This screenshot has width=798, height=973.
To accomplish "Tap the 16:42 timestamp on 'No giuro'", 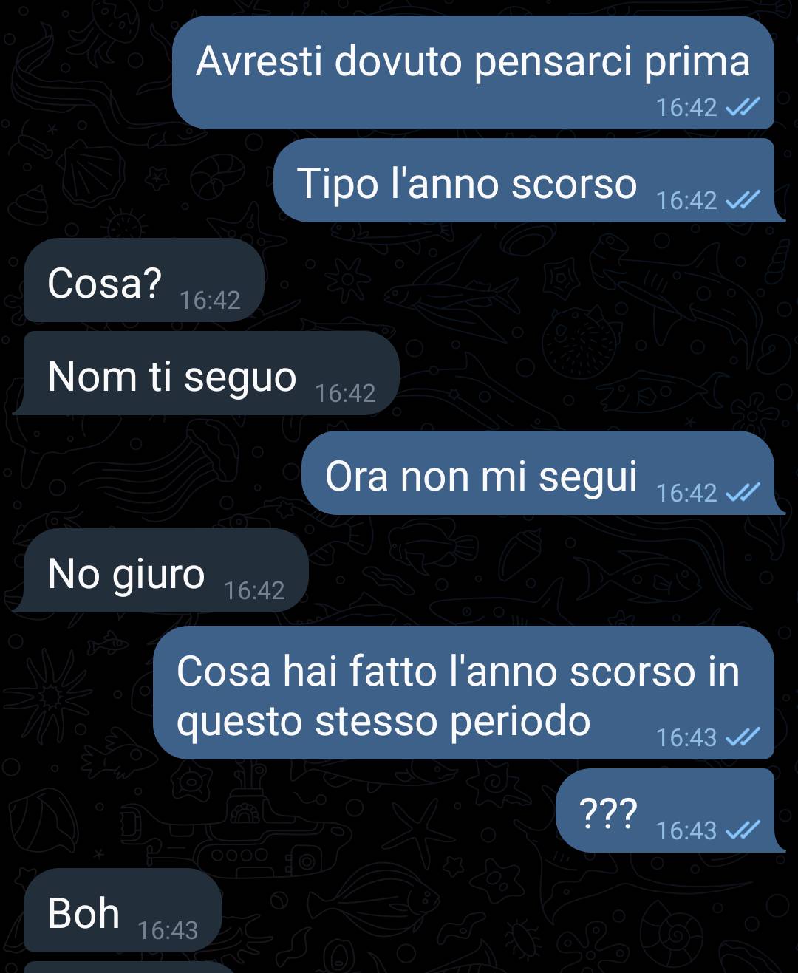I will click(x=254, y=590).
